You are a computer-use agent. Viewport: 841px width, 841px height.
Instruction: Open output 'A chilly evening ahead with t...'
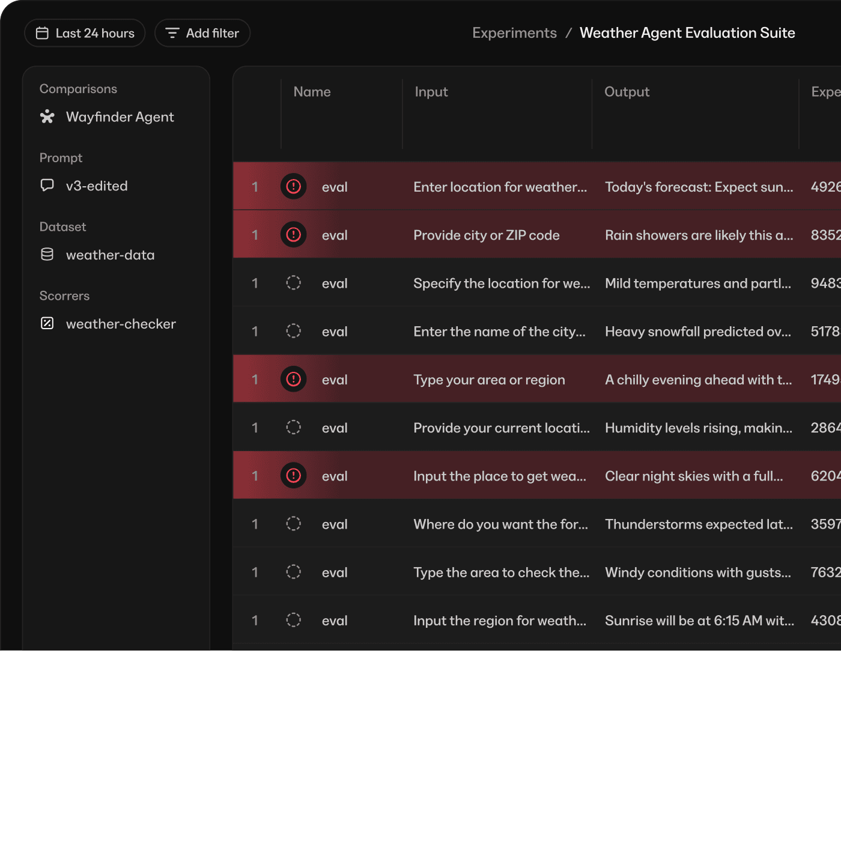pyautogui.click(x=699, y=380)
